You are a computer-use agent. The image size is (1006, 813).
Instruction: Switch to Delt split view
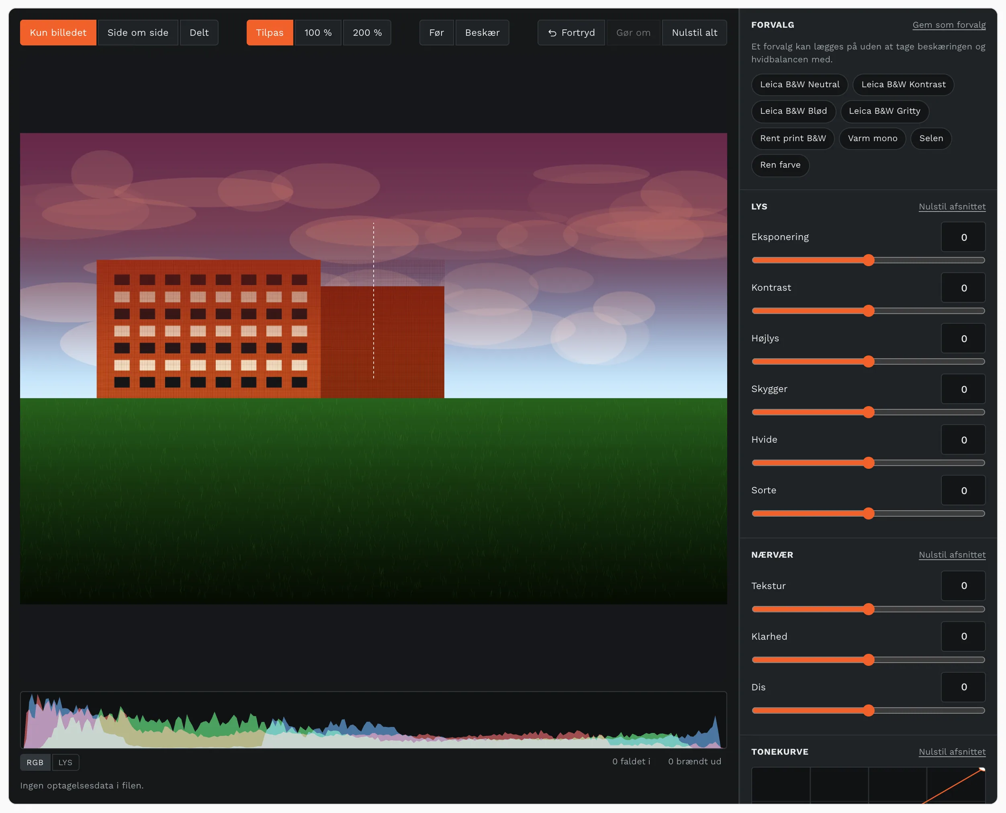click(199, 32)
